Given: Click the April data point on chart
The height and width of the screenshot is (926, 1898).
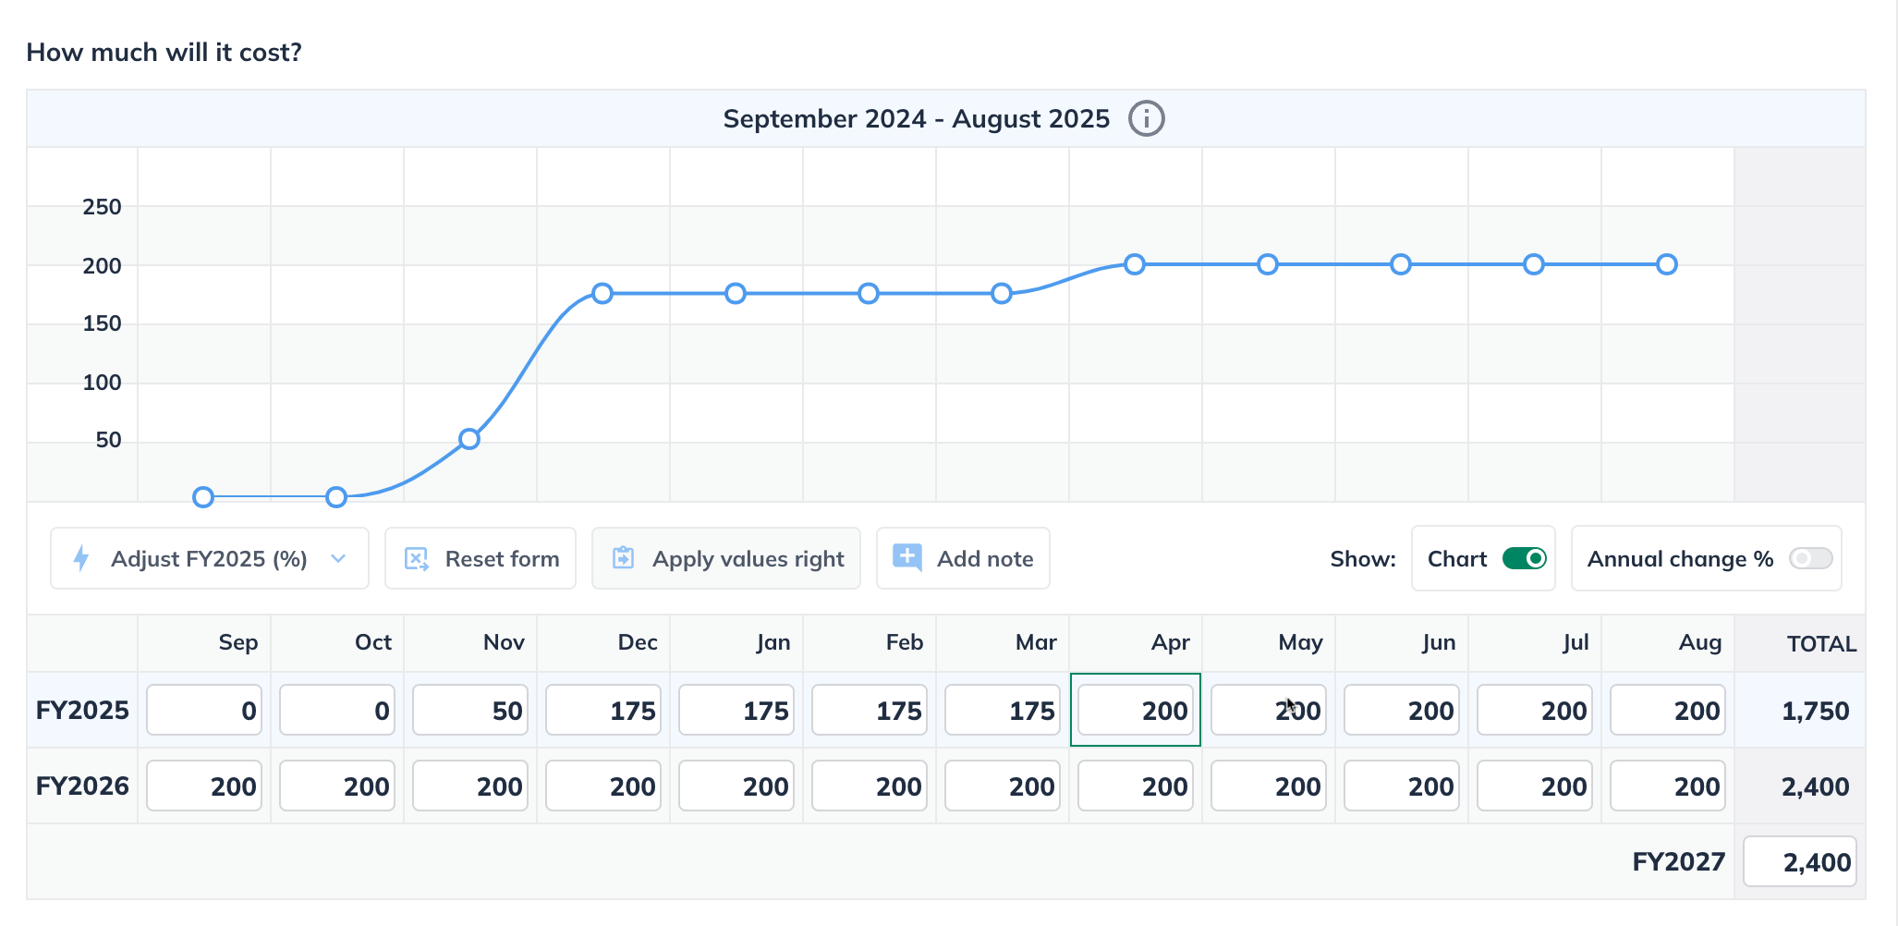Looking at the screenshot, I should [1135, 264].
